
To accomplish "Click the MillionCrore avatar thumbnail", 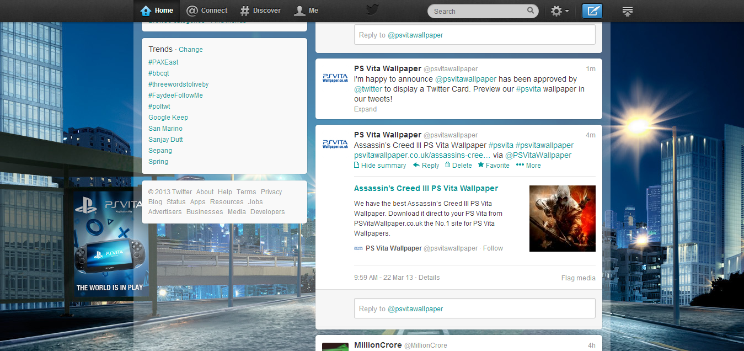I will tap(335, 347).
